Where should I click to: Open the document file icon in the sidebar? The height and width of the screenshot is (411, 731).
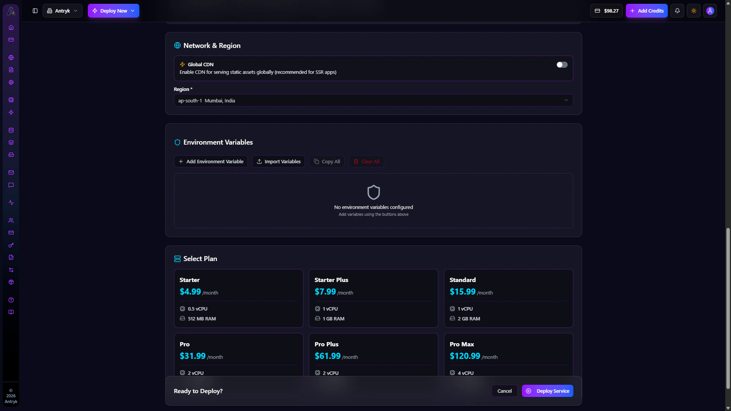(x=11, y=70)
